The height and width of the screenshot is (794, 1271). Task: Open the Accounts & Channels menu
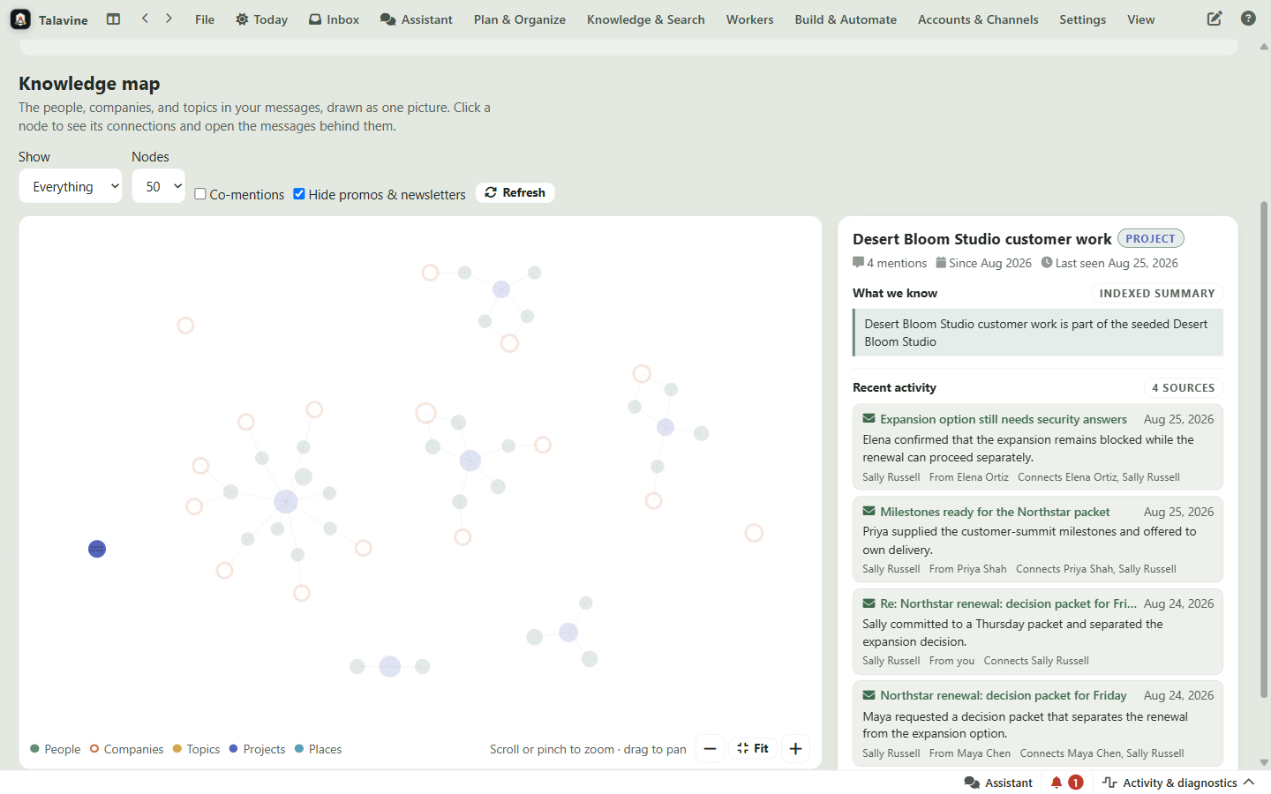pos(978,19)
